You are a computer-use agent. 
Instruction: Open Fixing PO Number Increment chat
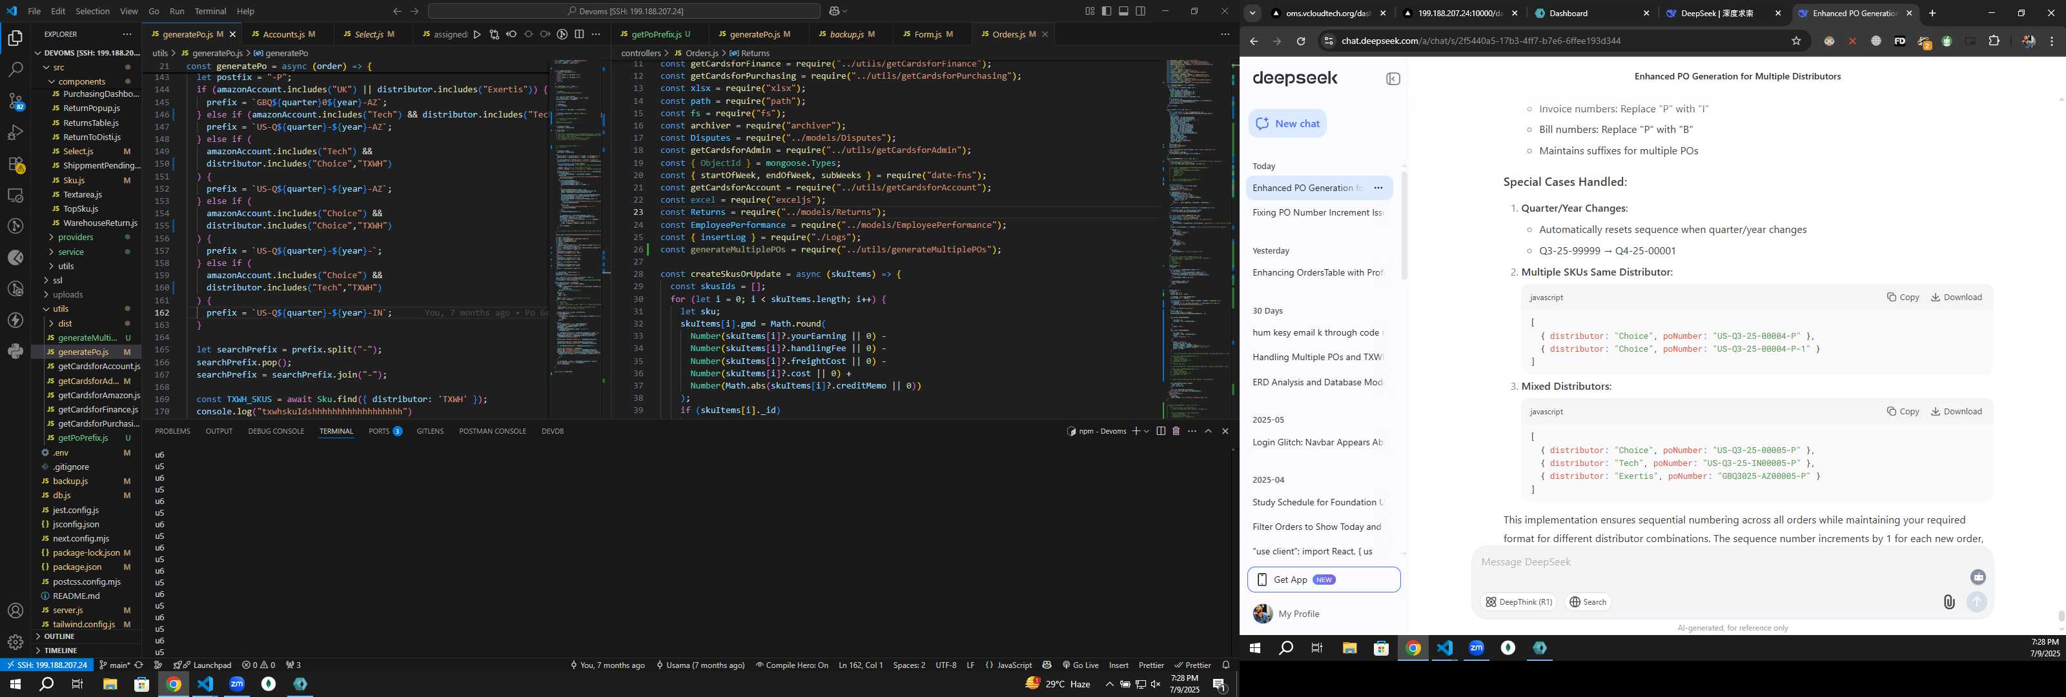coord(1317,212)
